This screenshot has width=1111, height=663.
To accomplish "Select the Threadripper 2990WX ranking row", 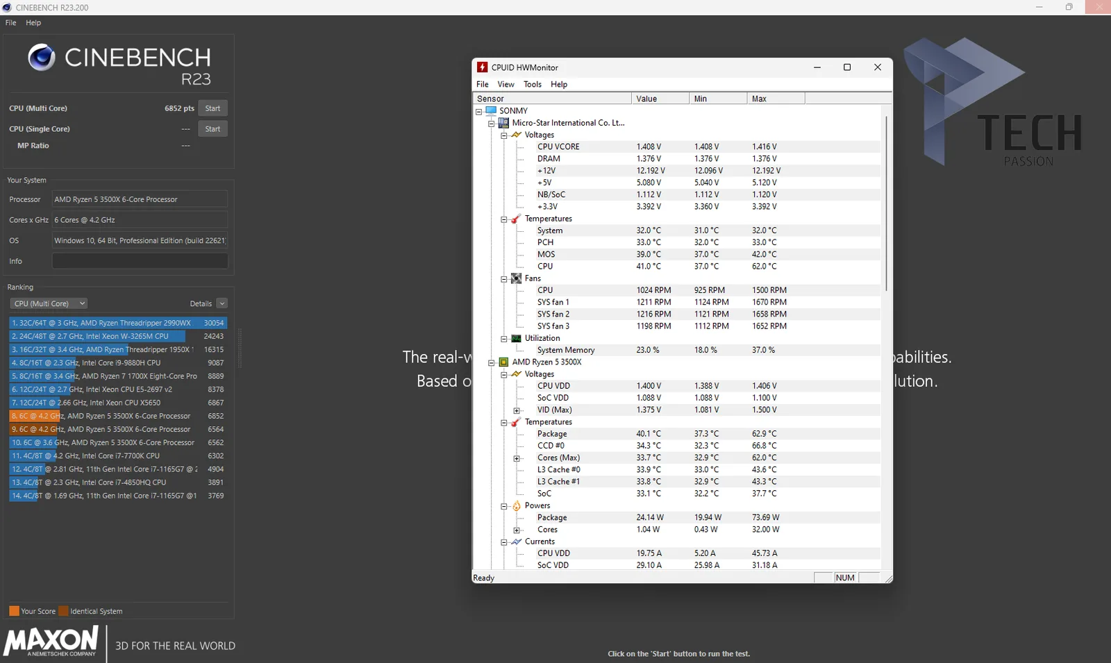I will tap(118, 323).
